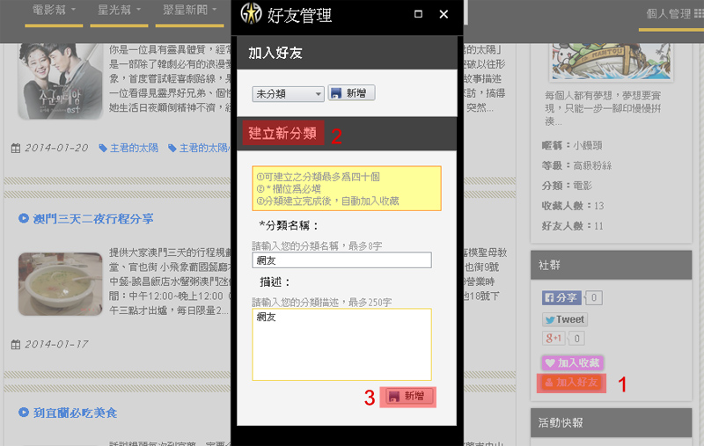This screenshot has height=446, width=704.
Task: Click the play icon beside 澳門三天二夜行程分享
Action: point(24,218)
